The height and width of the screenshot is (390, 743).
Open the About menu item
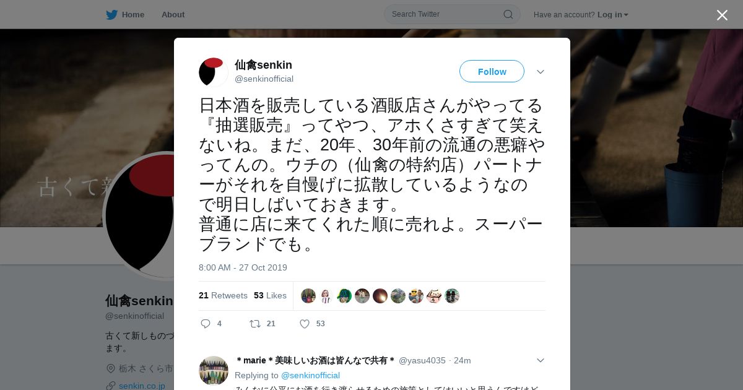[x=173, y=15]
